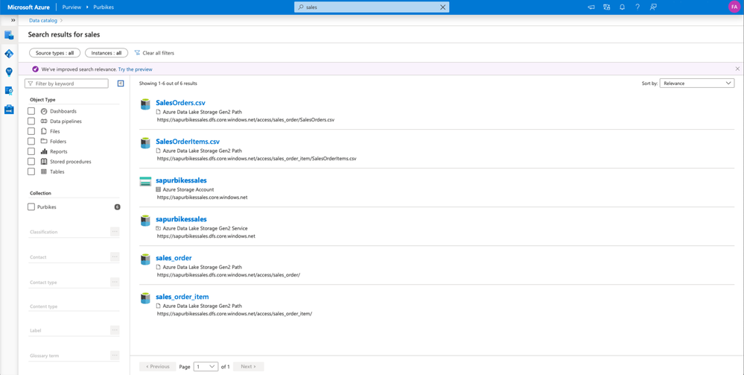Clear the sales search box with X
744x375 pixels.
coord(442,7)
